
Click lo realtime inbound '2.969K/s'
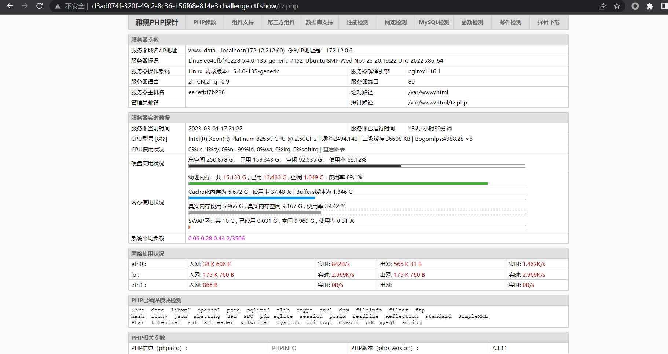coord(343,275)
